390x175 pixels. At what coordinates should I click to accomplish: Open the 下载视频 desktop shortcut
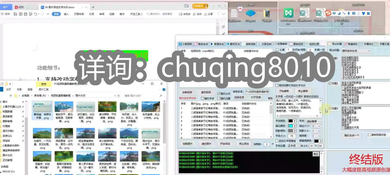click(267, 15)
